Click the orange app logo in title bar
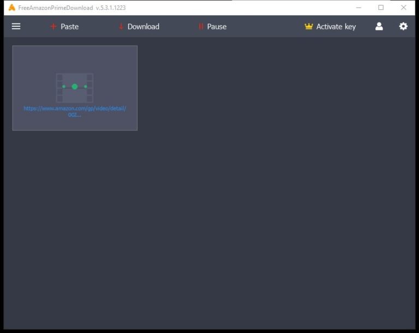419x333 pixels. point(11,8)
